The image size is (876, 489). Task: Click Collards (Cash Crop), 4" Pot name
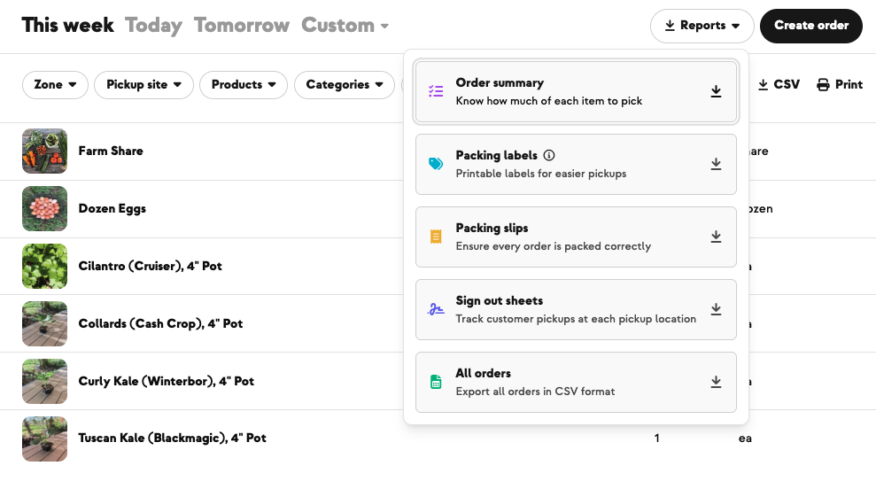click(x=160, y=323)
